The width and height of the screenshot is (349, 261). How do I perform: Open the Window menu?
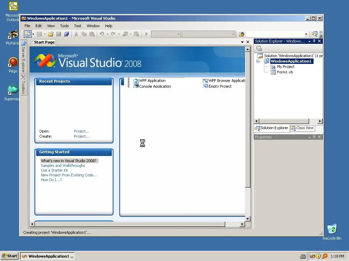[93, 26]
